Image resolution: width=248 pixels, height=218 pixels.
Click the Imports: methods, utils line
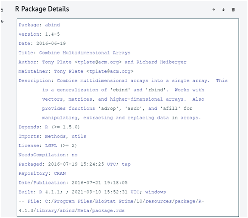tap(53, 136)
